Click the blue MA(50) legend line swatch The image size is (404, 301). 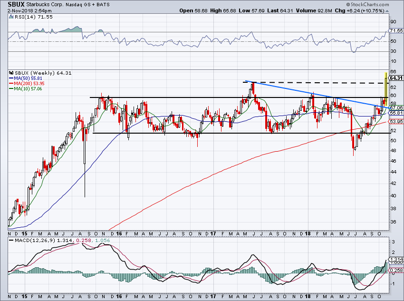point(11,78)
